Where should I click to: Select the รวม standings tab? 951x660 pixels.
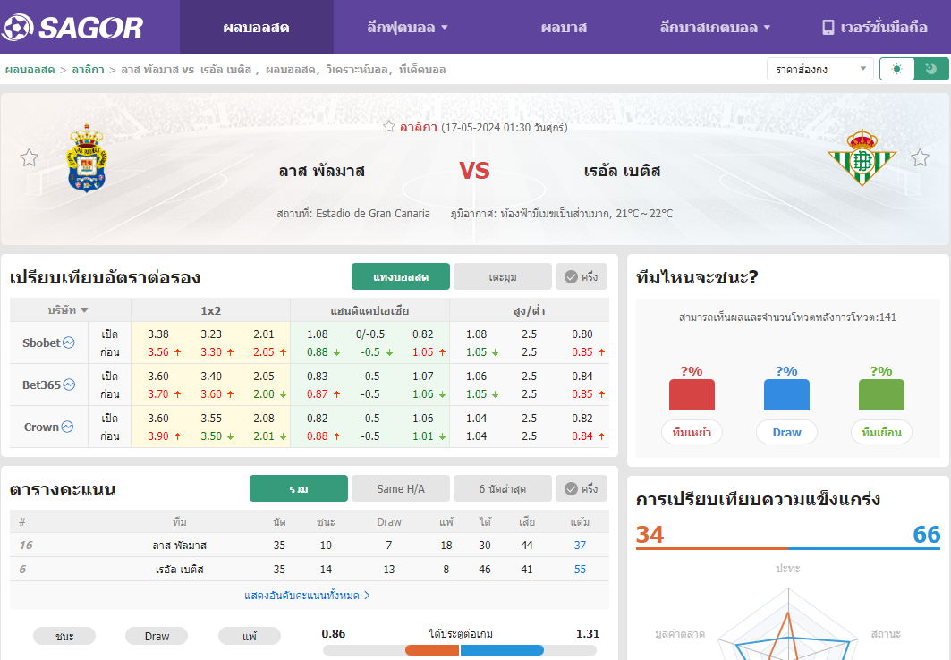point(299,488)
